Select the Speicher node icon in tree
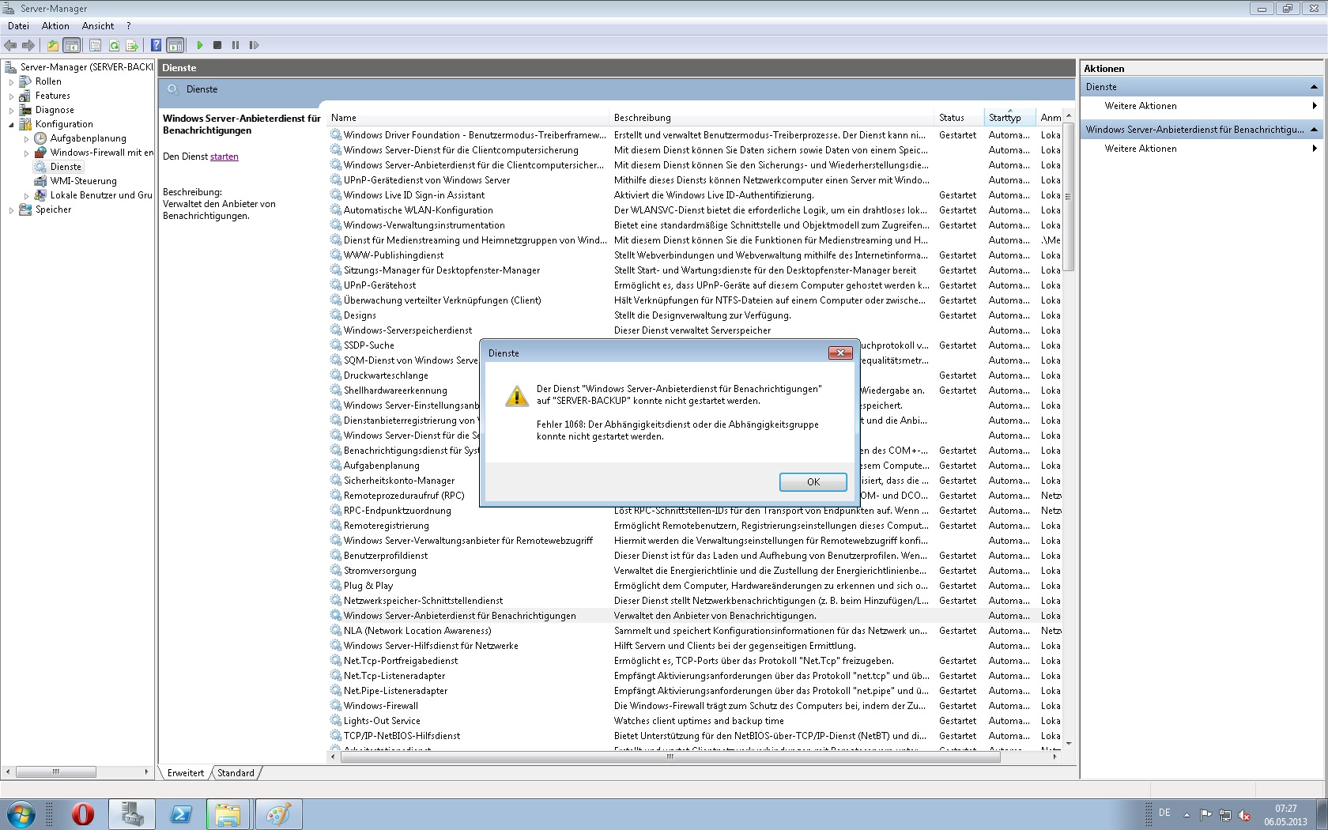 coord(25,209)
